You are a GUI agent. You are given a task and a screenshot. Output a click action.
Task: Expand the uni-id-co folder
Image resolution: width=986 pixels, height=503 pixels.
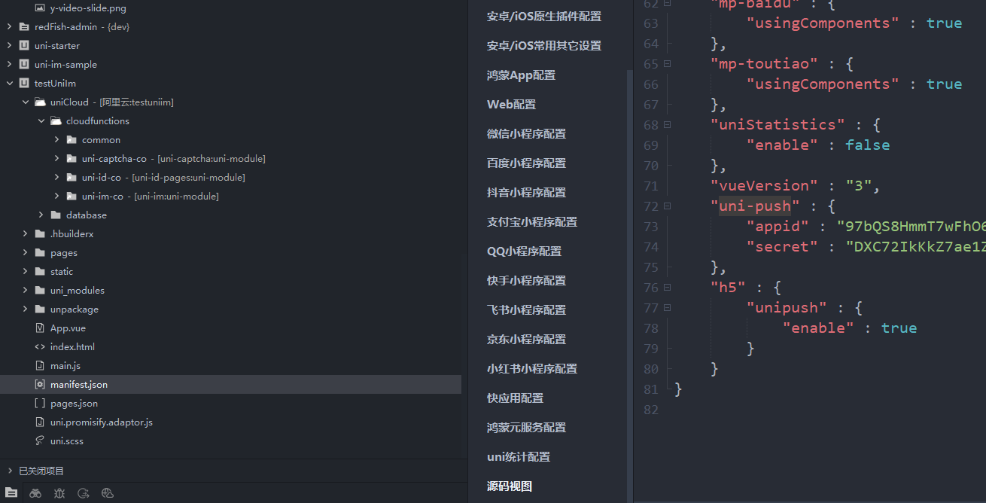[x=56, y=177]
